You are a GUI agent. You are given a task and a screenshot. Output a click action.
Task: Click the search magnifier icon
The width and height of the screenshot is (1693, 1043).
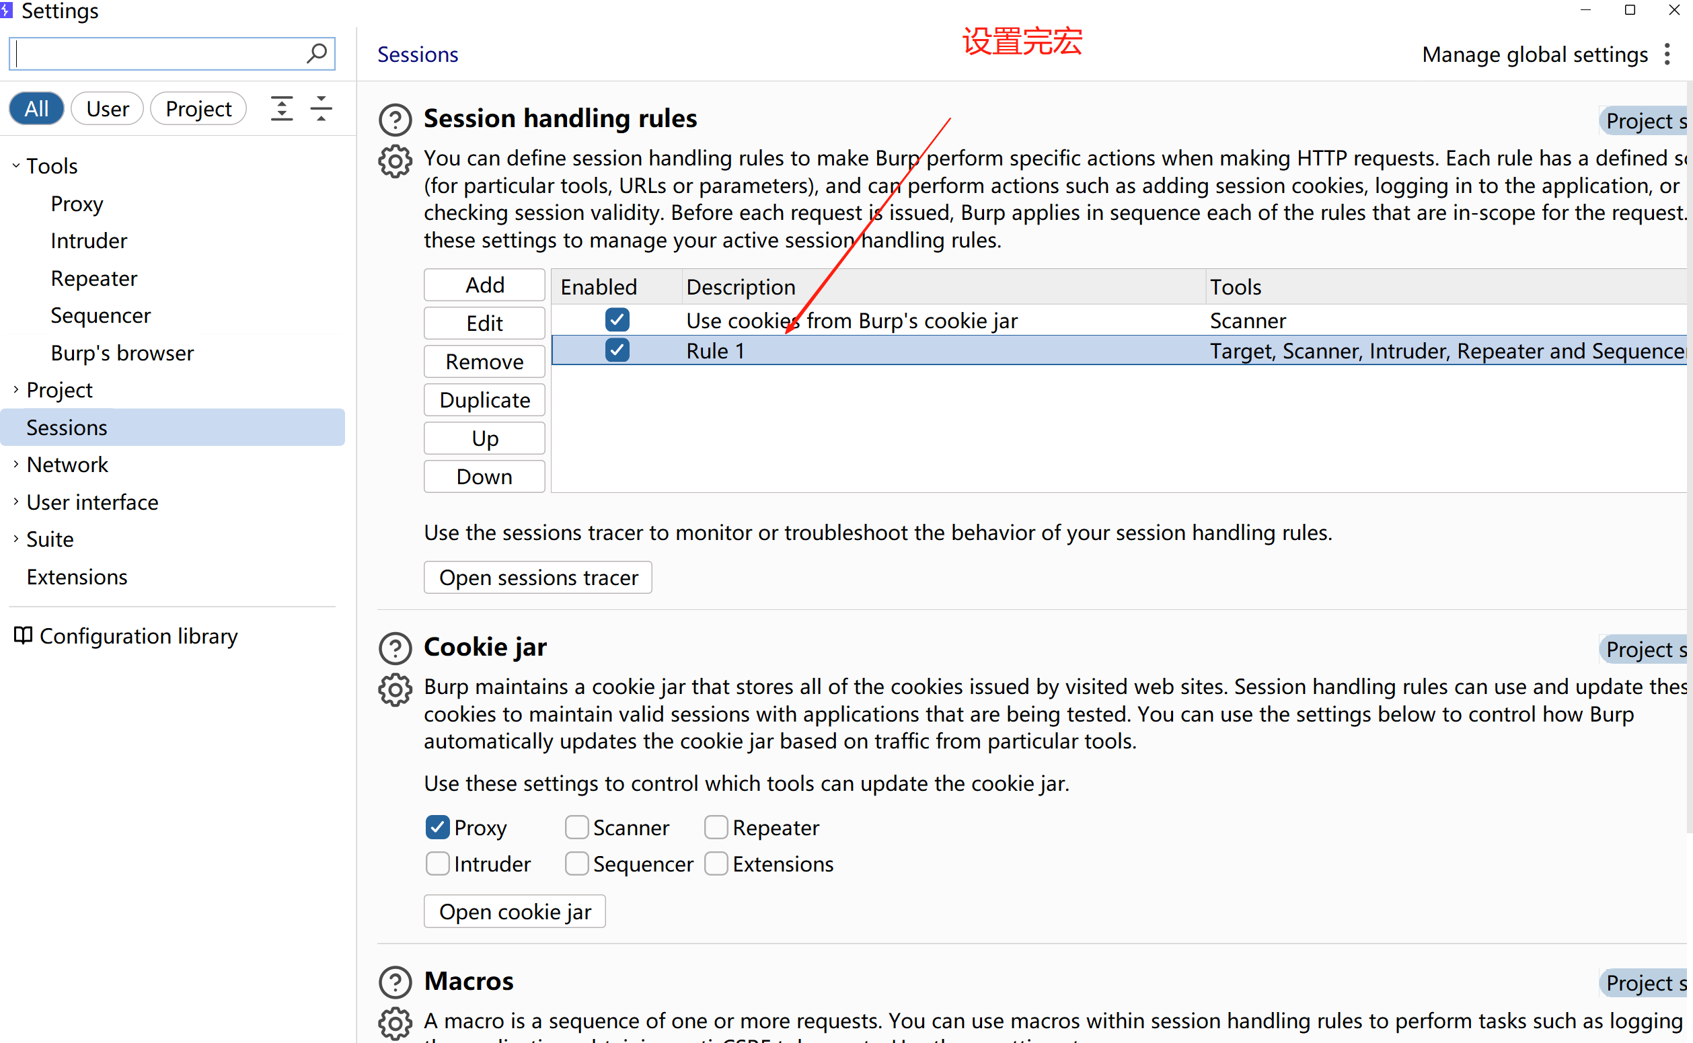[x=317, y=53]
